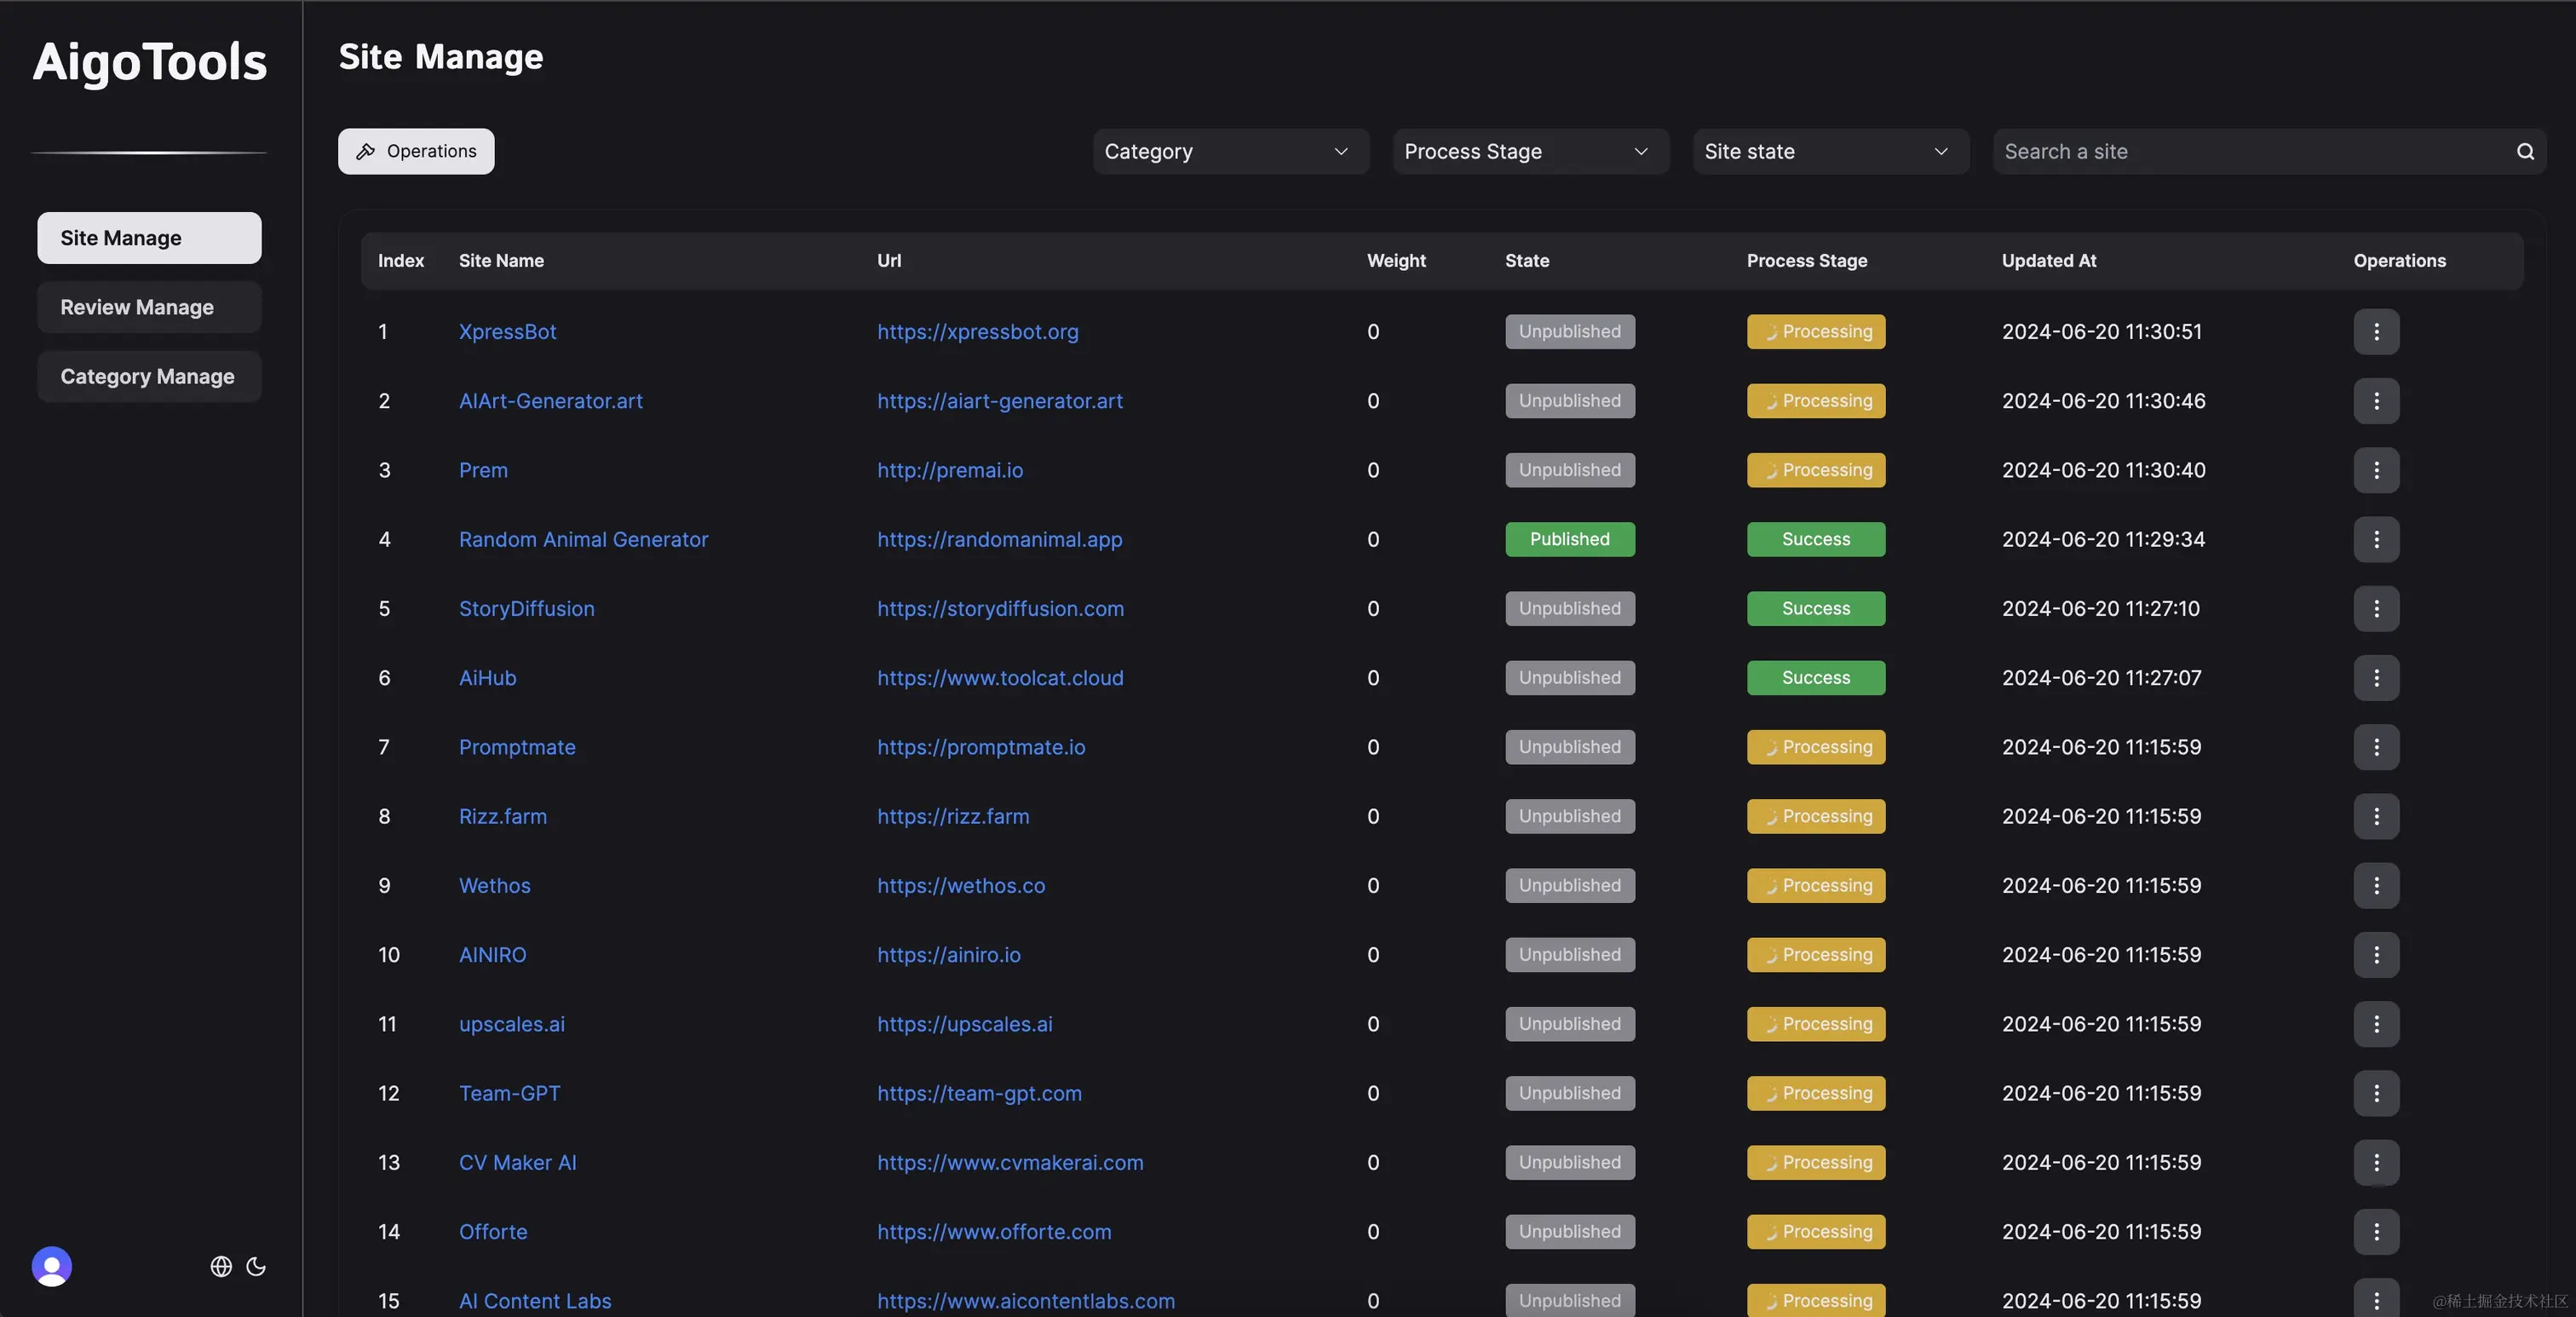Image resolution: width=2576 pixels, height=1317 pixels.
Task: Open operations menu for XpressBot row
Action: tap(2377, 331)
